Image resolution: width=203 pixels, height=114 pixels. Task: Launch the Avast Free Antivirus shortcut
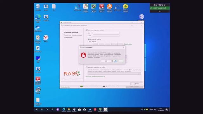[109, 8]
